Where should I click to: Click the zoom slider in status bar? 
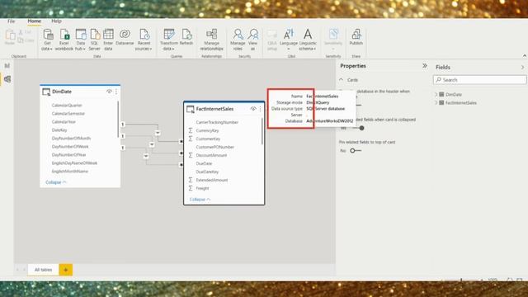tap(461, 280)
